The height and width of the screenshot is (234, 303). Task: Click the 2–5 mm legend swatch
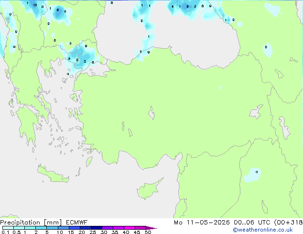click(41, 228)
